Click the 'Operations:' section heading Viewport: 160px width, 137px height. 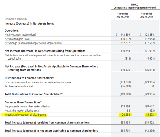tap(12, 31)
